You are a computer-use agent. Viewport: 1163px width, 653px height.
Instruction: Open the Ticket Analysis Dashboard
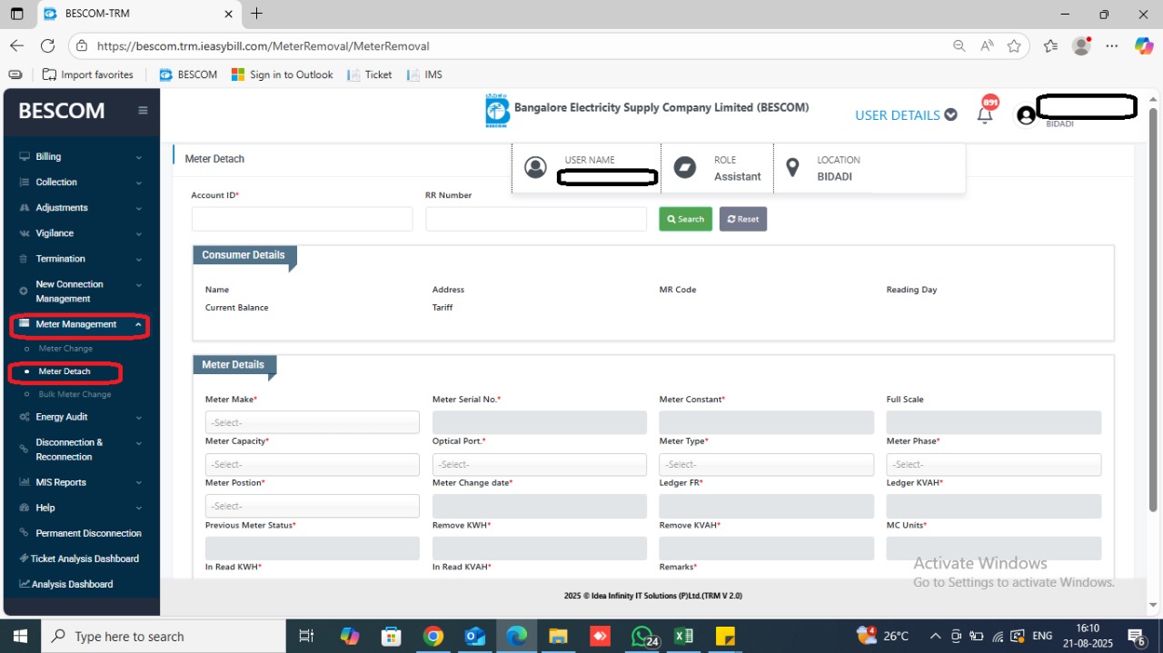click(84, 559)
